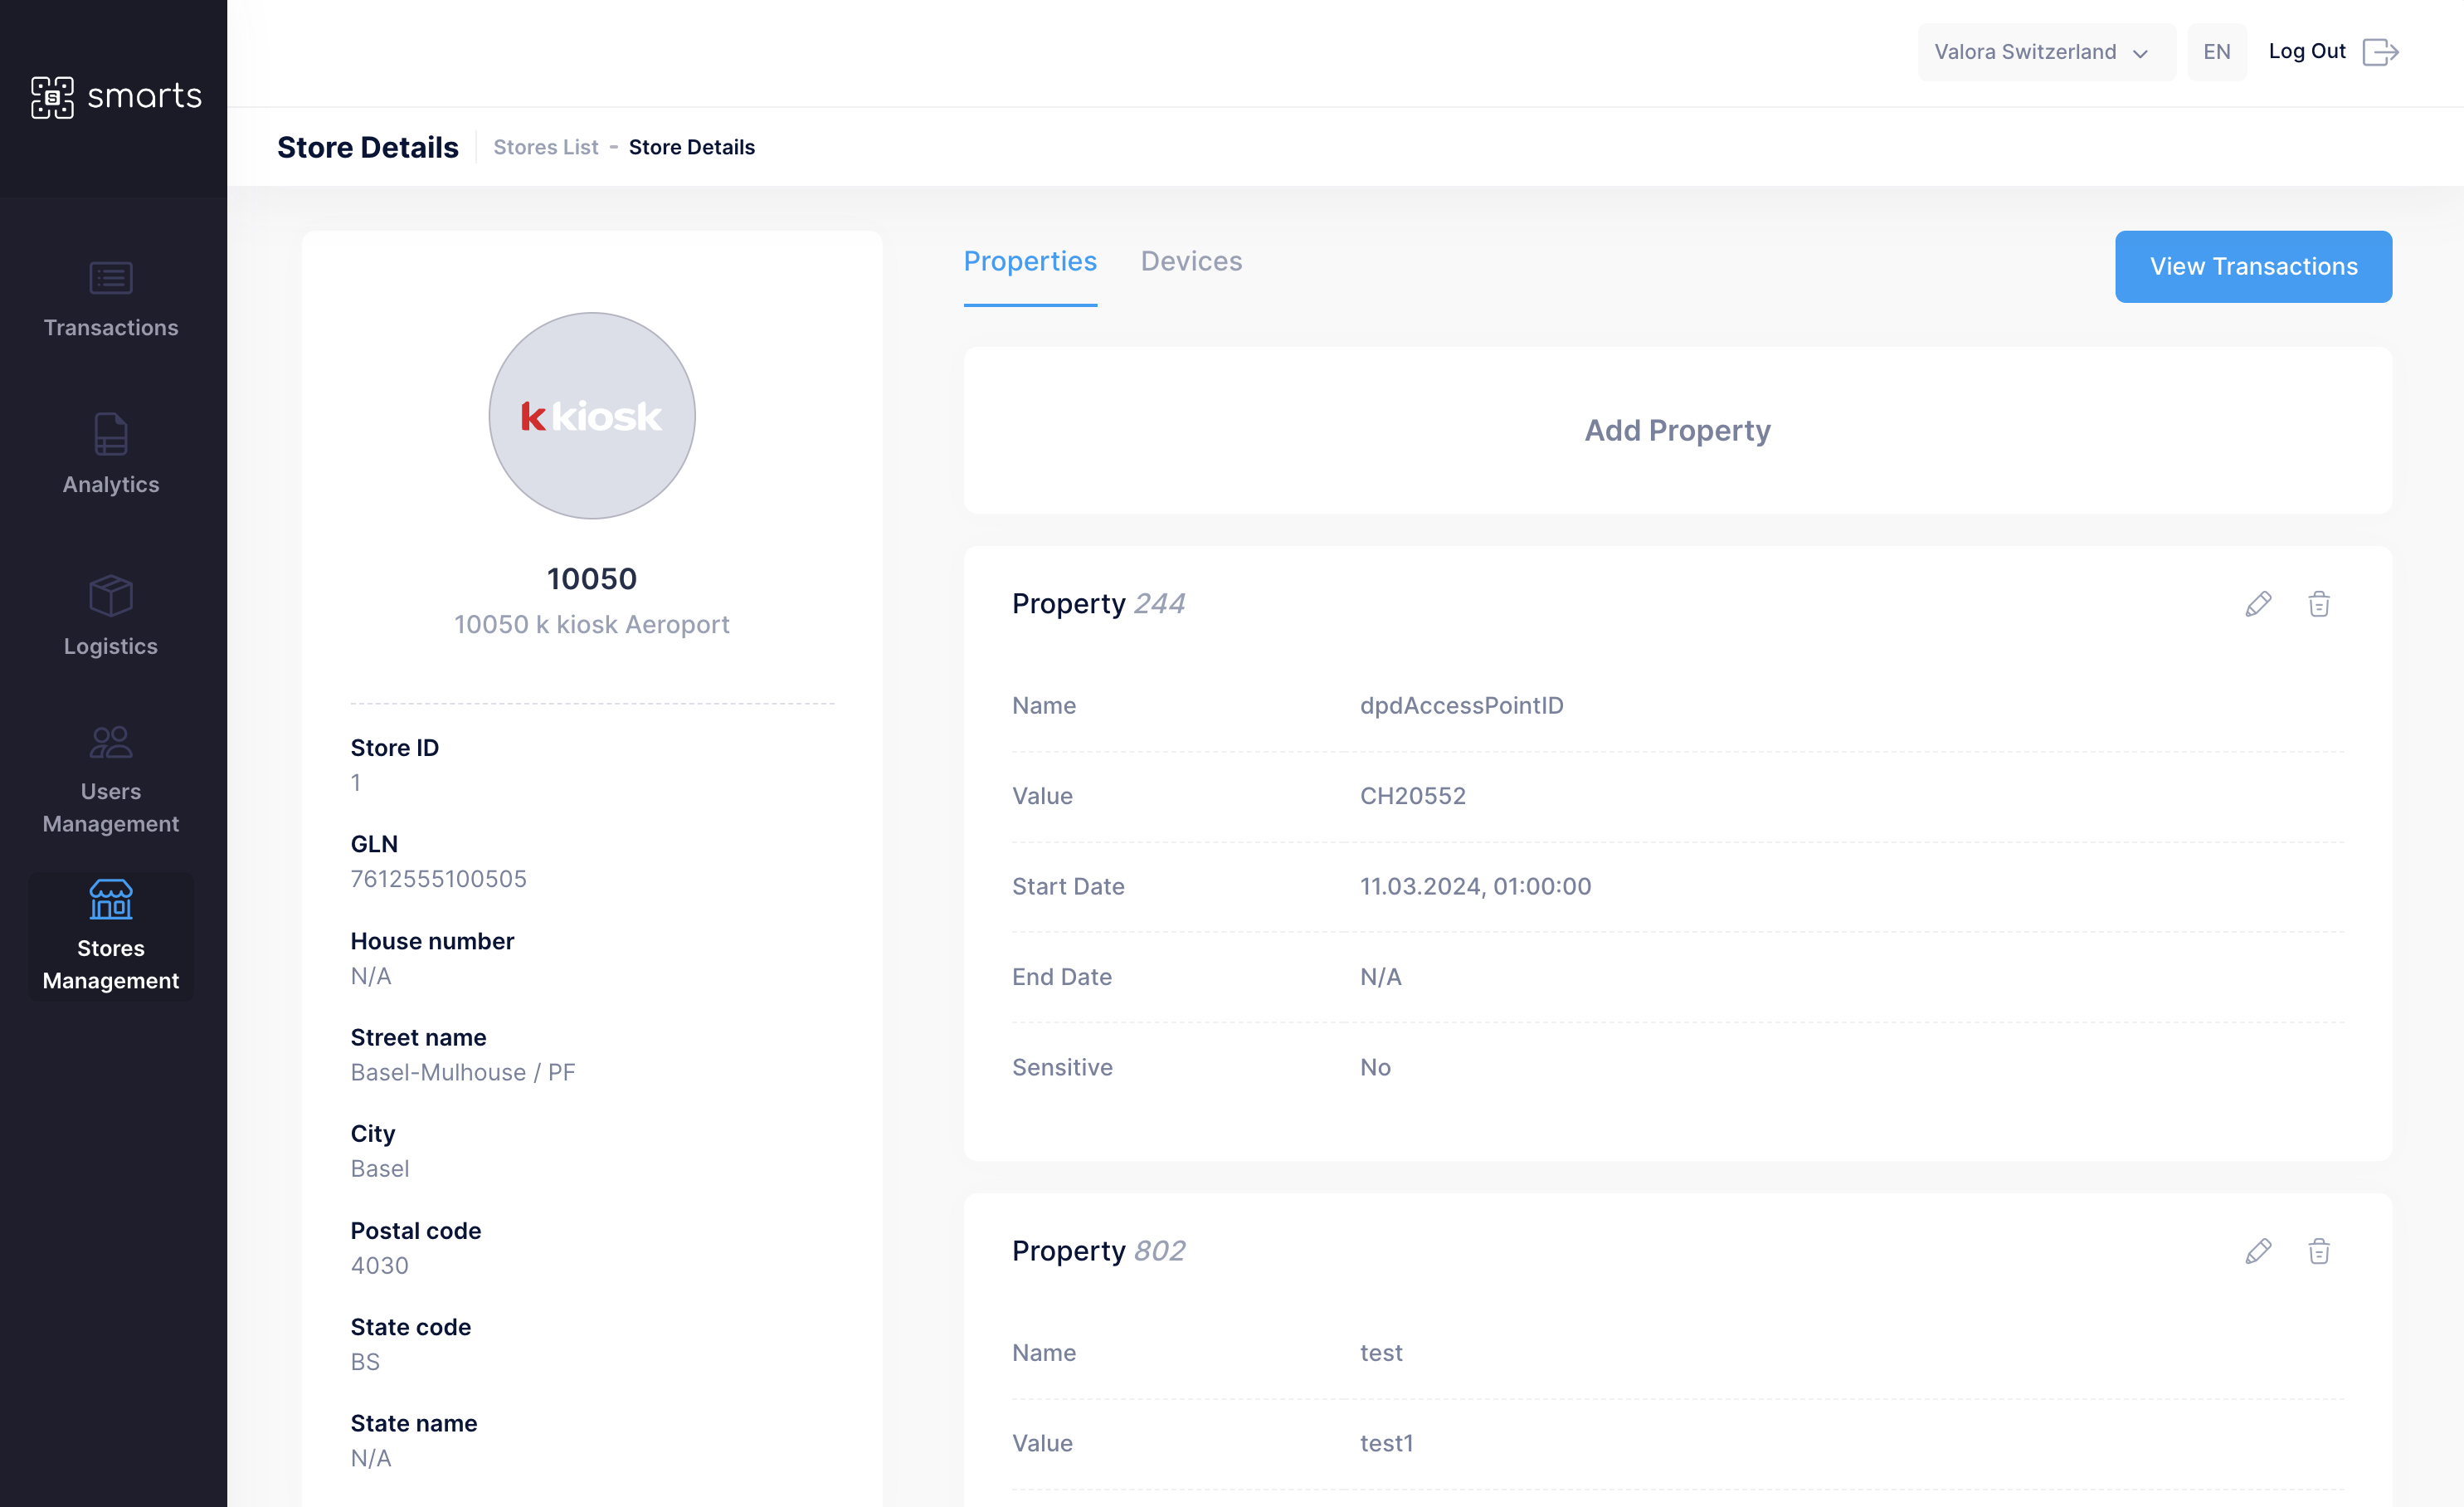This screenshot has width=2464, height=1507.
Task: Click the Analytics menu label
Action: [x=111, y=484]
